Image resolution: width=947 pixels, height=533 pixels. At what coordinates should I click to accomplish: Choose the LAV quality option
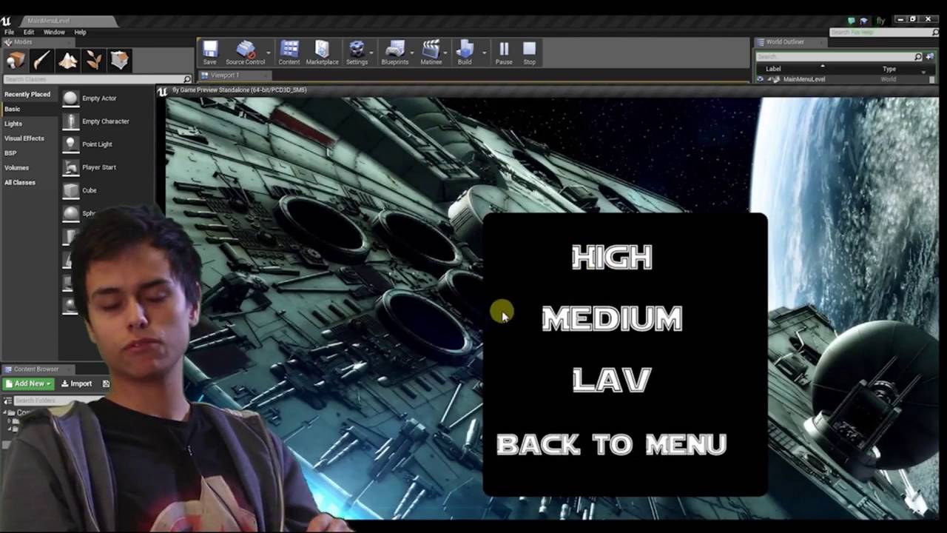point(612,380)
